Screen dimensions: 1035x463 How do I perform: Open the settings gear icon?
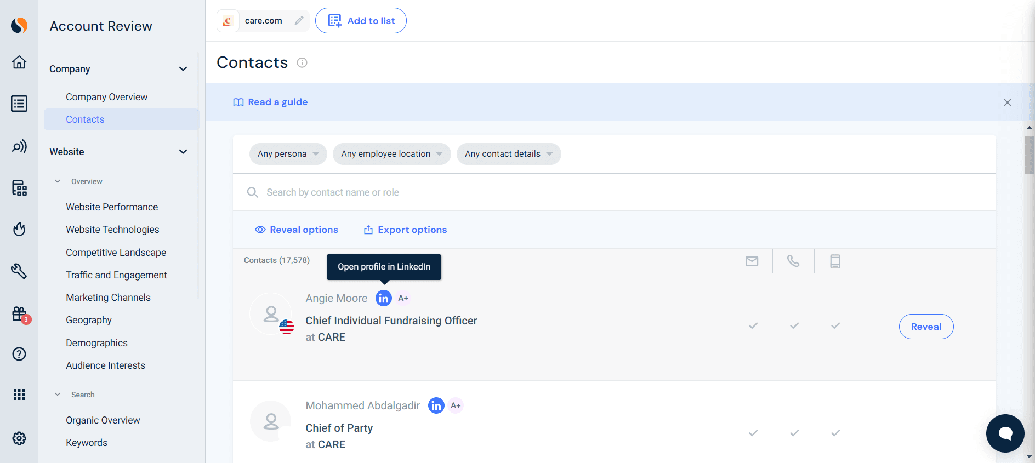coord(19,438)
